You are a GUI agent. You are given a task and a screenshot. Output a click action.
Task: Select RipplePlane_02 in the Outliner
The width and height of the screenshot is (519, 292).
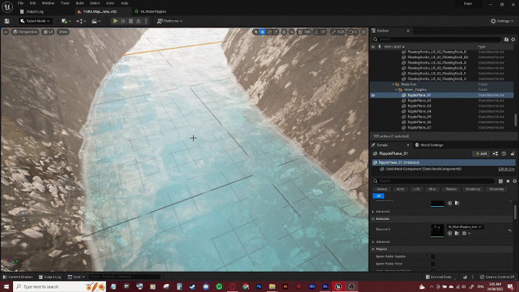(420, 101)
